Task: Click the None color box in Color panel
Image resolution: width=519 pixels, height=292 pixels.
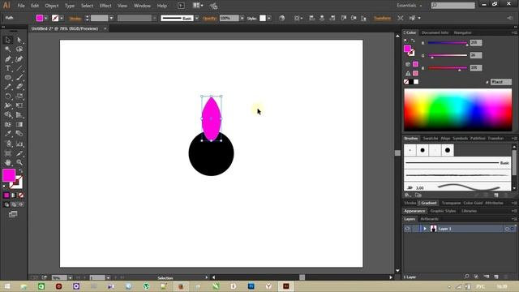Action: coord(406,82)
